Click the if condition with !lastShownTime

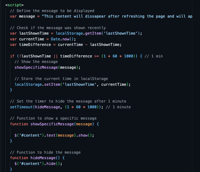pyautogui.click(x=77, y=56)
